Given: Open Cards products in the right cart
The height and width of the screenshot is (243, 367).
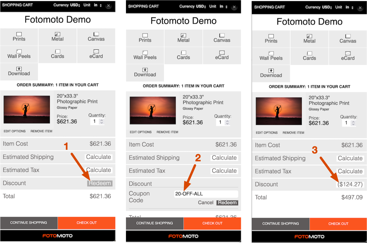Looking at the screenshot, I should pos(310,56).
